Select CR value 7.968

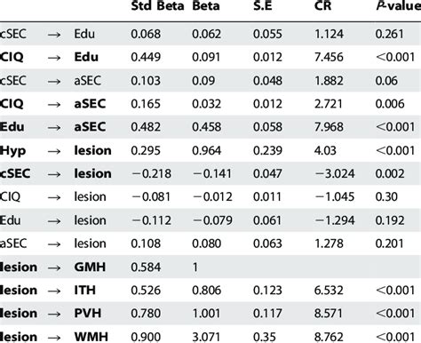329,127
